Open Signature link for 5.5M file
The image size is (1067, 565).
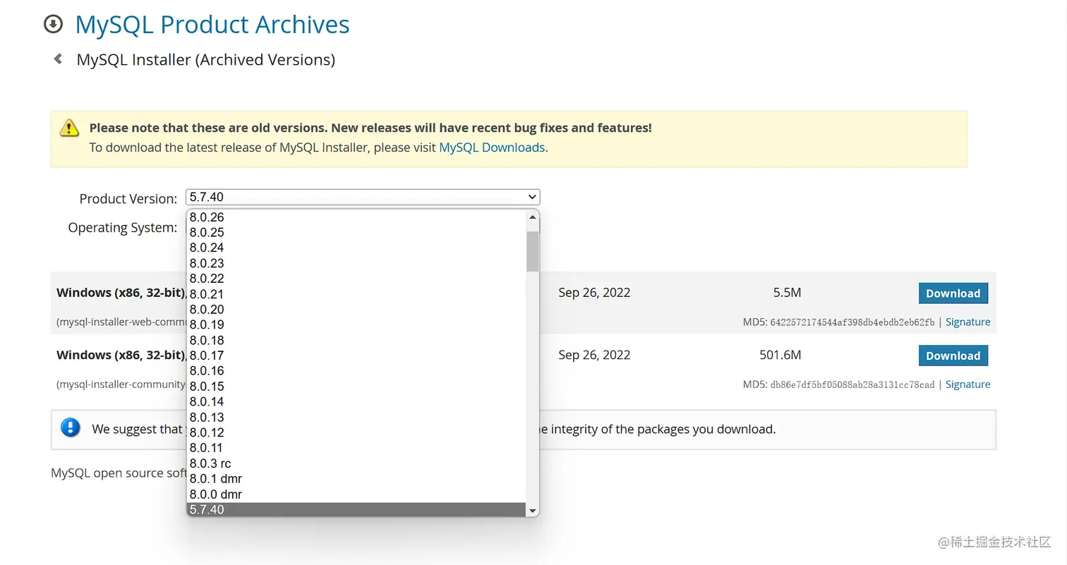(x=967, y=322)
